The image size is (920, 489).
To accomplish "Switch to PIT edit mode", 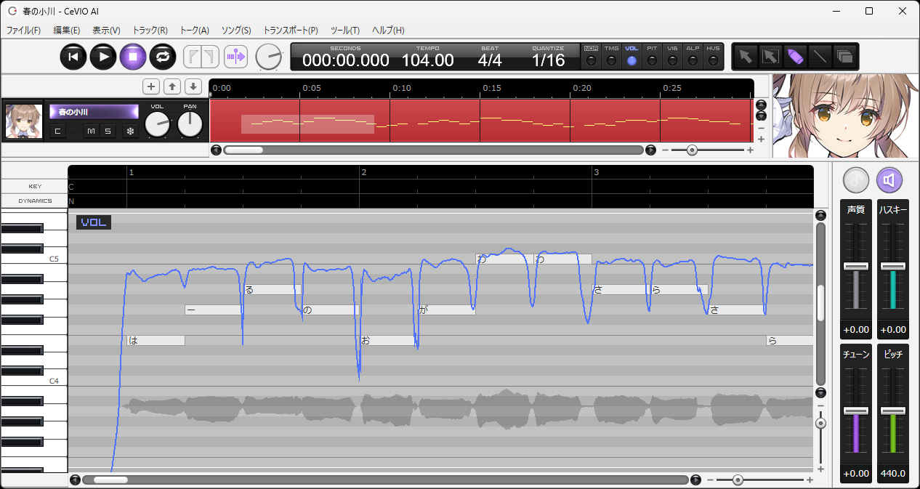I will pyautogui.click(x=652, y=60).
